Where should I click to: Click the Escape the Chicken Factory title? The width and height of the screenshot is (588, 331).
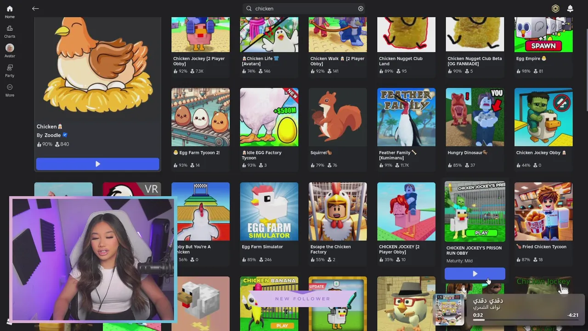click(x=330, y=250)
